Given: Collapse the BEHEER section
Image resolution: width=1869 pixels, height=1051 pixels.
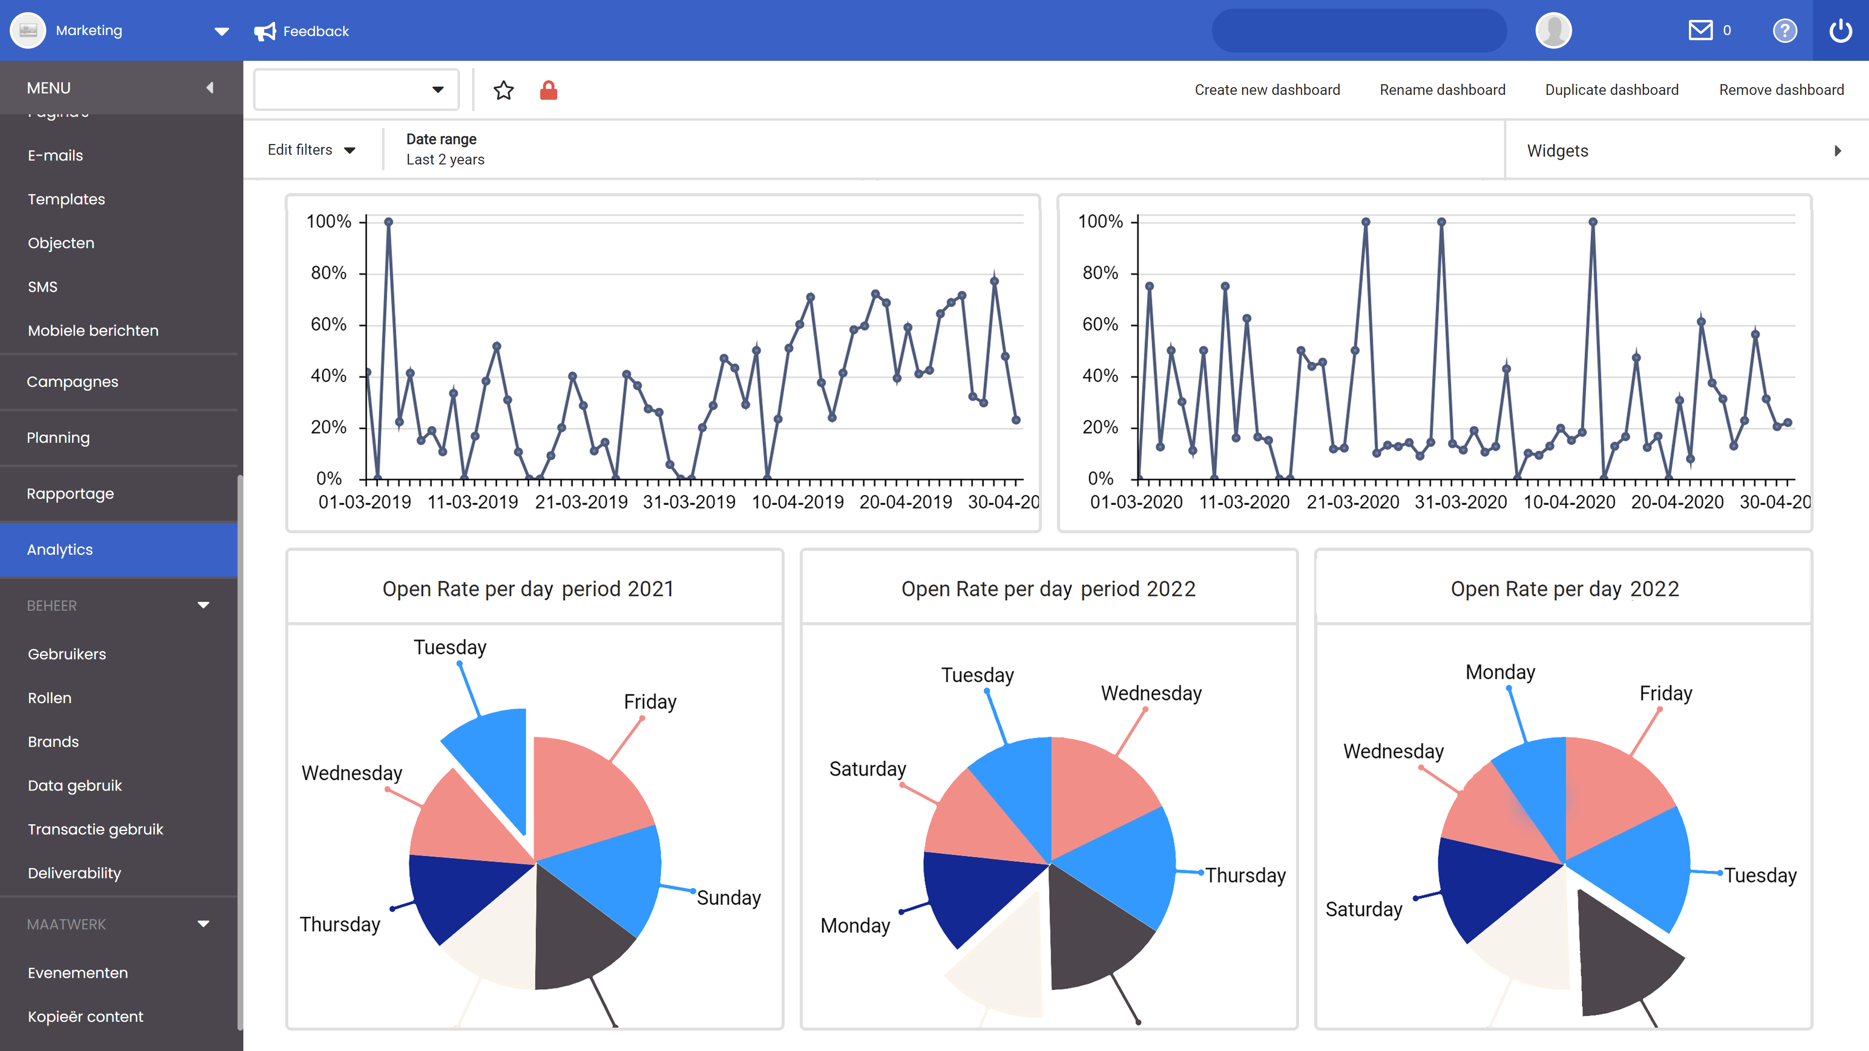Looking at the screenshot, I should pyautogui.click(x=203, y=604).
